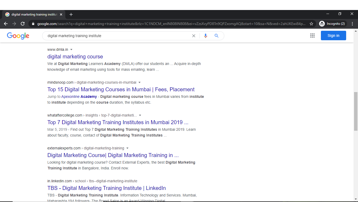Select the digital marketing training institute tab

(33, 14)
